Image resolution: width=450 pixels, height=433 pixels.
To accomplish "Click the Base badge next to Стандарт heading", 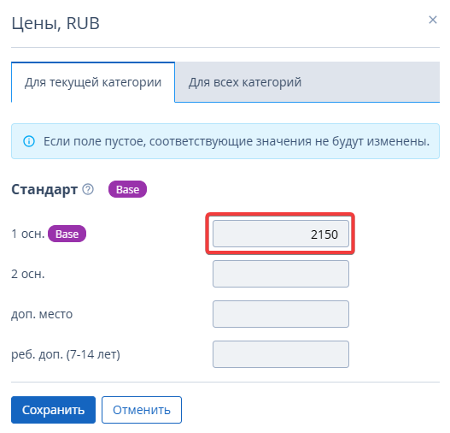I will [127, 189].
